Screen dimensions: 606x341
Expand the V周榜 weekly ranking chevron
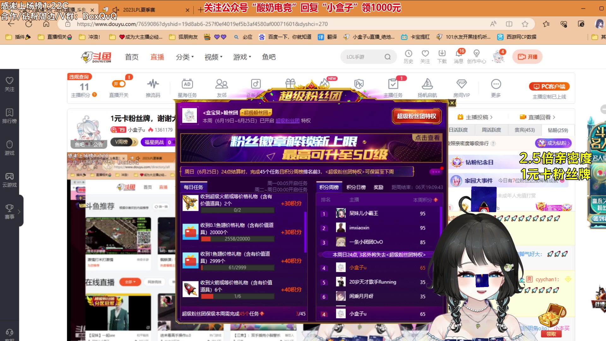(135, 142)
